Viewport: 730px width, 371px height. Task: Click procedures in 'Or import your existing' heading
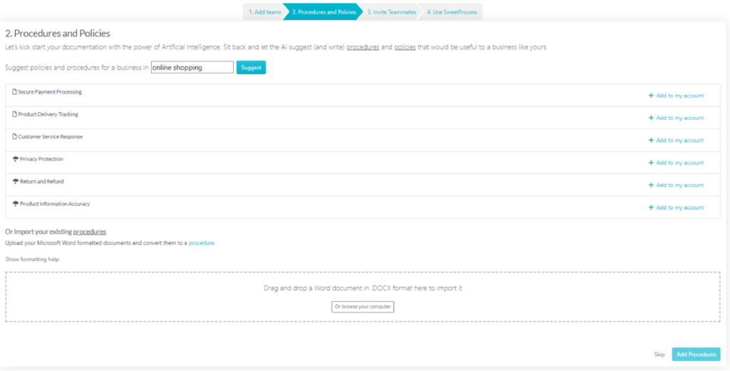point(89,232)
